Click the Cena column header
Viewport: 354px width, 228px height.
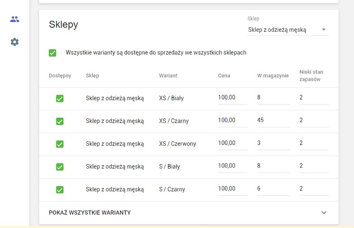tap(224, 75)
